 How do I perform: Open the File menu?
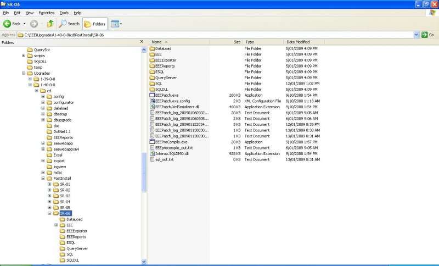tap(6, 13)
